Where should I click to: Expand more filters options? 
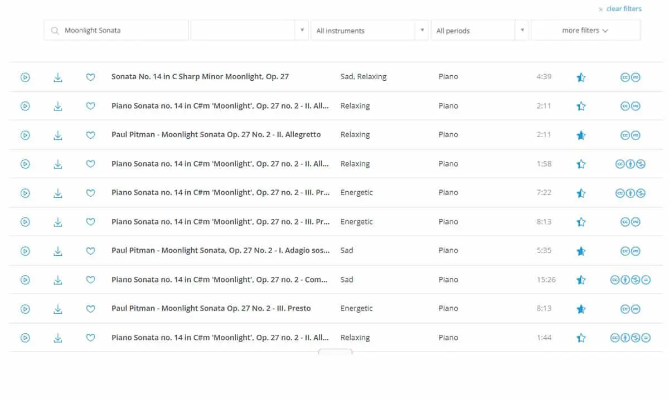click(x=585, y=31)
